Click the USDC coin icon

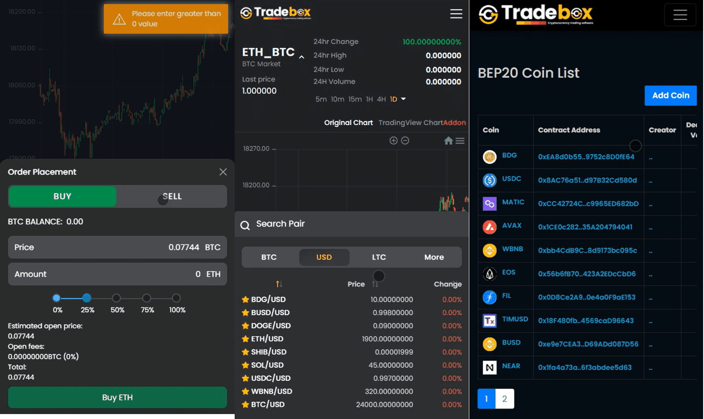[490, 180]
